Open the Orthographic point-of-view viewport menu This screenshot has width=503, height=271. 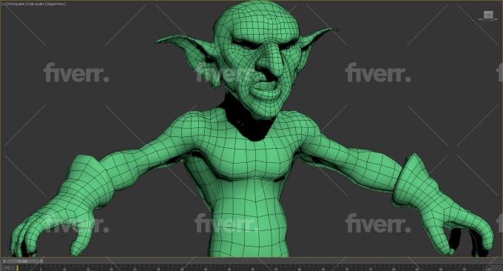(x=17, y=4)
